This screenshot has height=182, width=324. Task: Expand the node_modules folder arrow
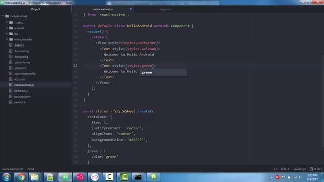pyautogui.click(x=7, y=39)
